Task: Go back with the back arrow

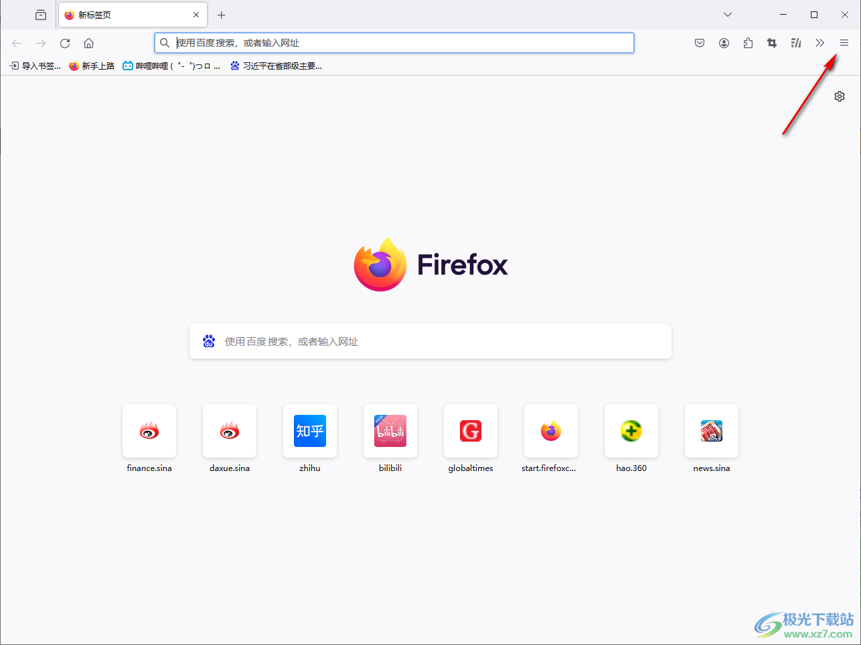Action: [x=17, y=43]
